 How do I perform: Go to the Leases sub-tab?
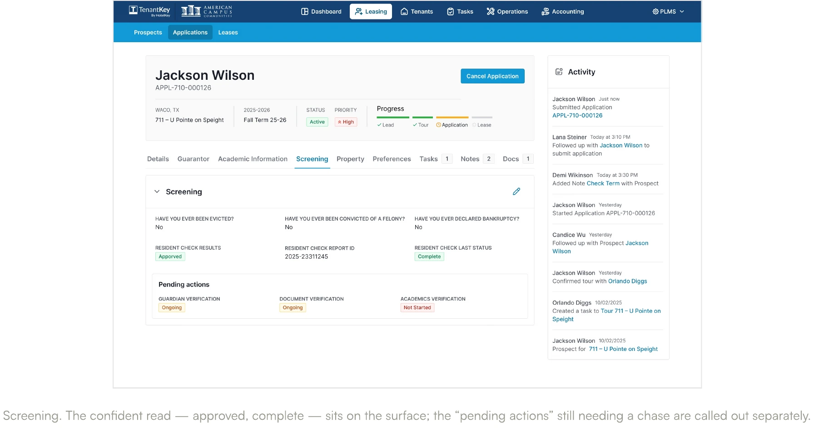pyautogui.click(x=228, y=32)
